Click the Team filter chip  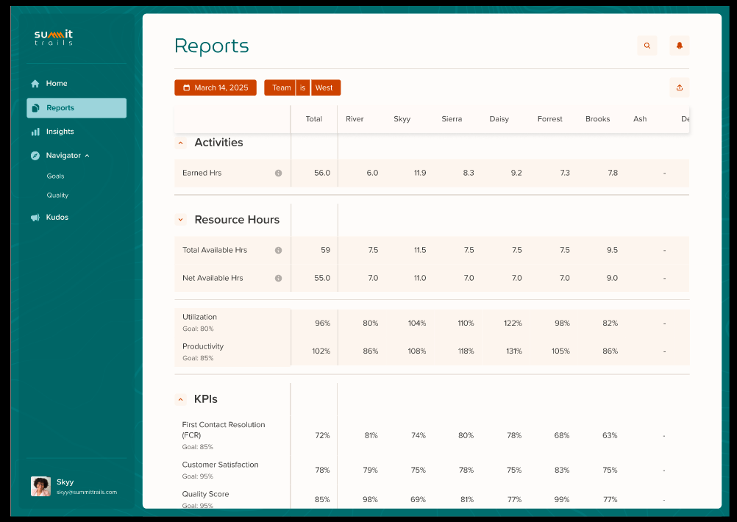281,87
